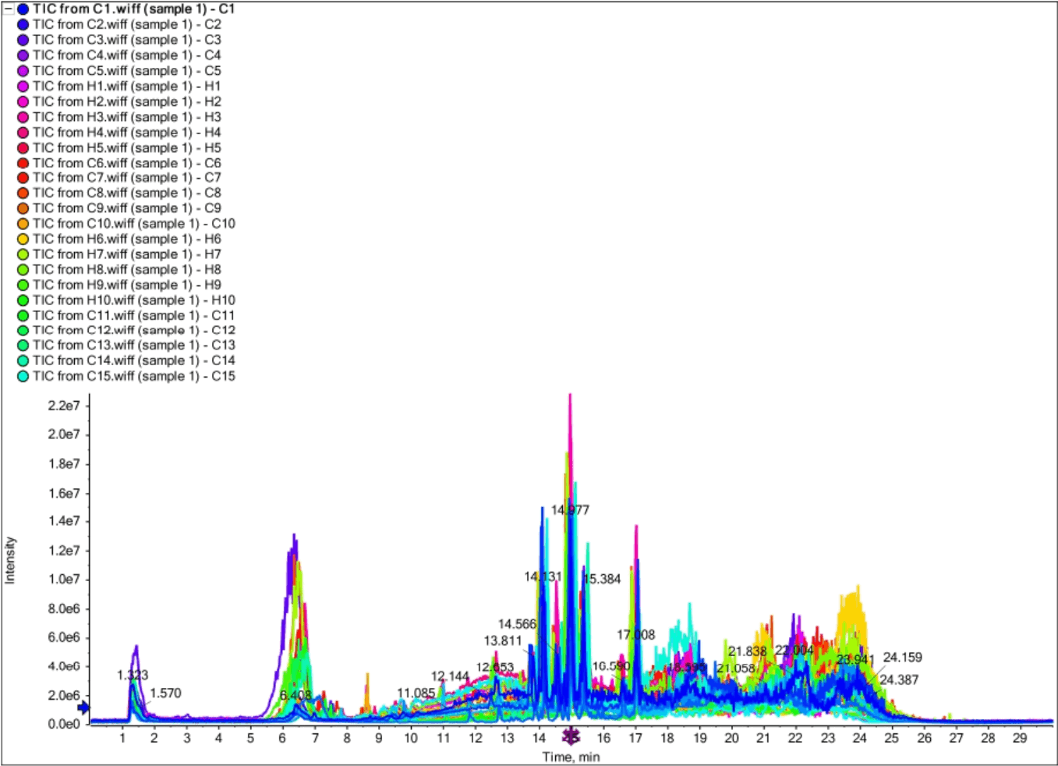Click peak label 21.058
Screen dimensions: 1058x766
pos(736,668)
